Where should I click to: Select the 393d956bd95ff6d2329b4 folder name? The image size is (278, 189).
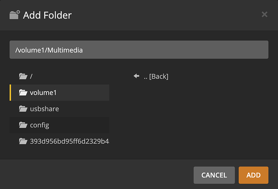click(69, 142)
